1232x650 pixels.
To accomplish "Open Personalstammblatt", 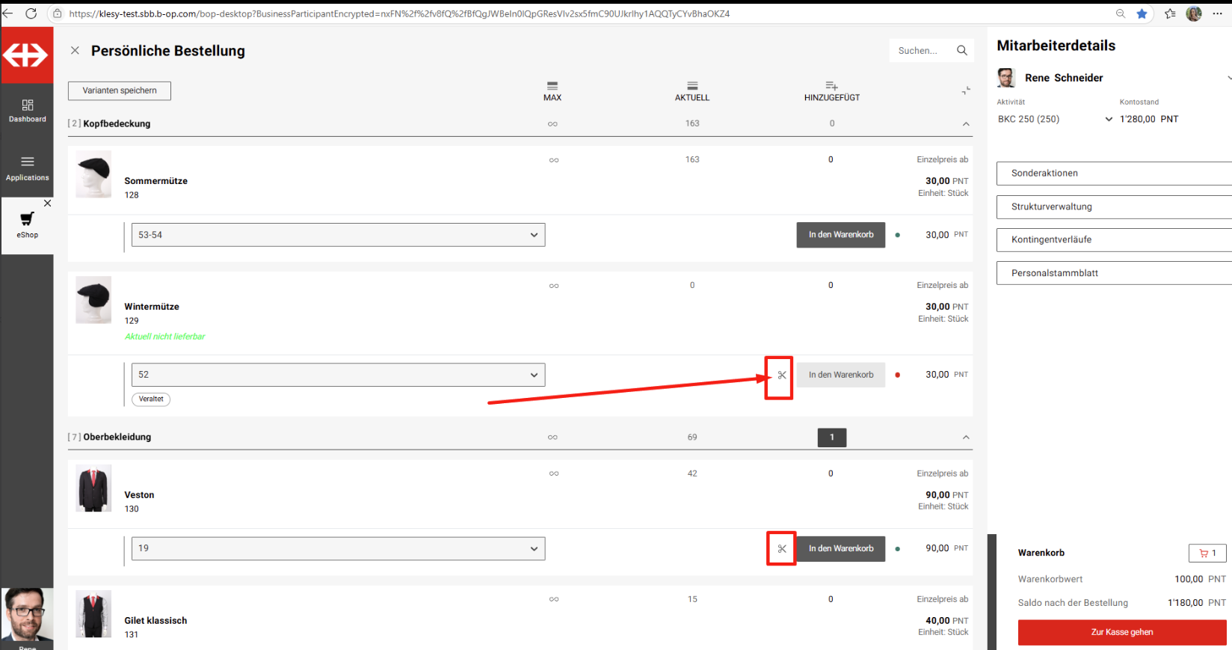I will (1114, 273).
